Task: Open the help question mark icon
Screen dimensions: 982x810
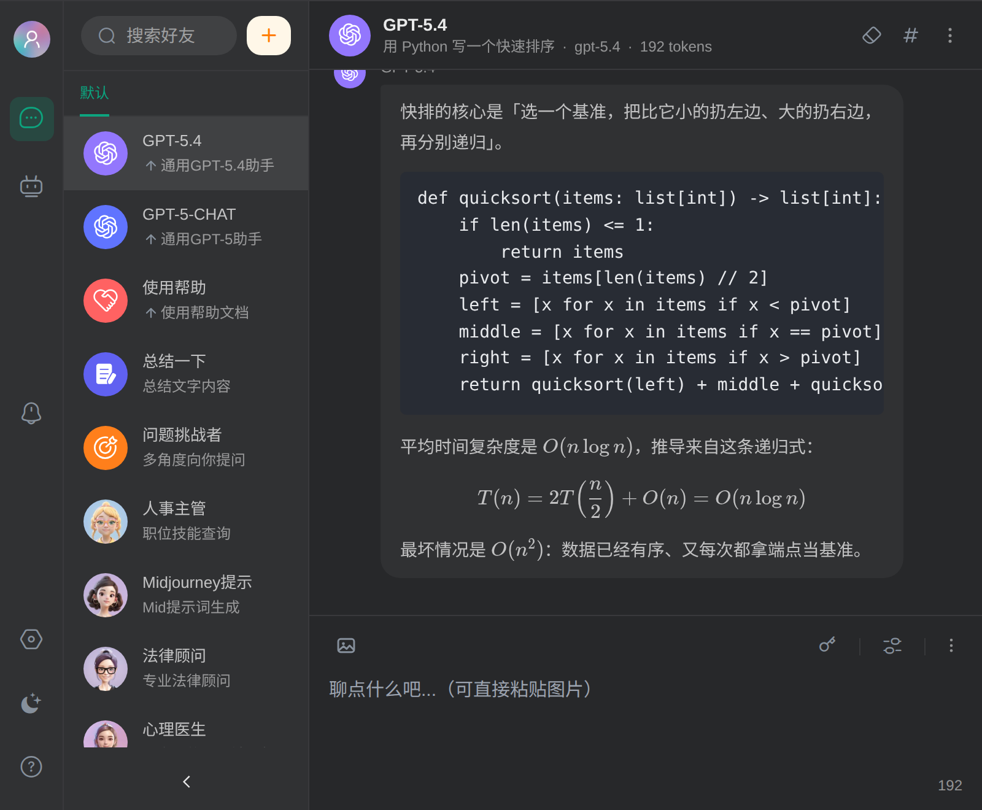Action: 31,766
